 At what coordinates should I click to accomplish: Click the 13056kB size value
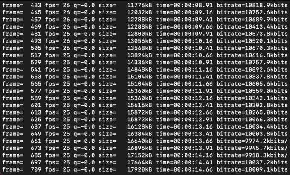pyautogui.click(x=139, y=41)
